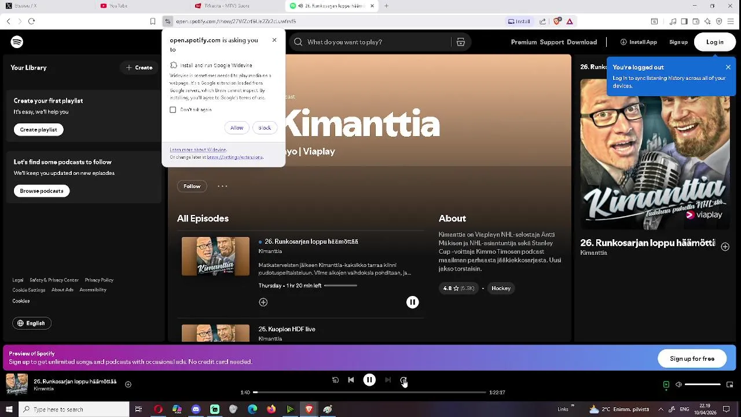Block Widevine installation
This screenshot has height=417, width=741.
pos(265,127)
